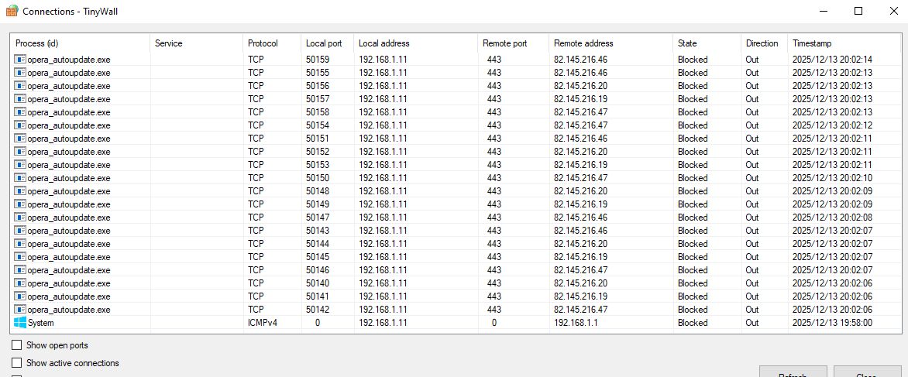Sort by Remote address column header
Viewport: 908px width, 377px height.
pyautogui.click(x=611, y=43)
